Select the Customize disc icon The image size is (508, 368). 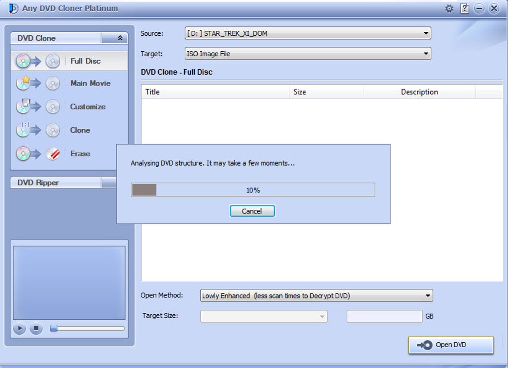tap(23, 106)
